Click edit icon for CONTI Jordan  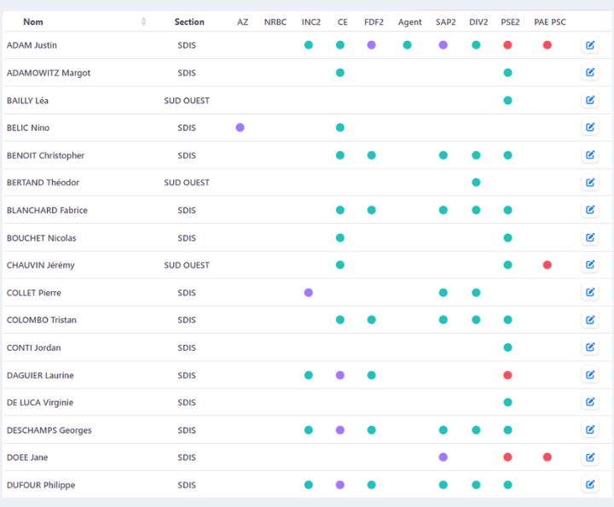click(x=590, y=347)
